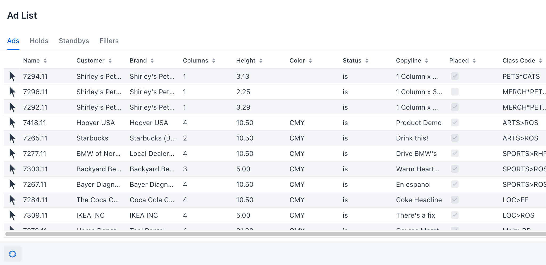Click the arrow icon for ad 7309.11

pyautogui.click(x=12, y=215)
